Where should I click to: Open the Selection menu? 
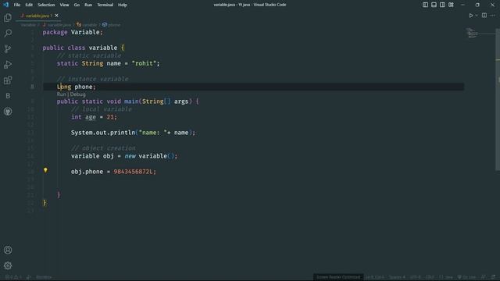click(46, 5)
